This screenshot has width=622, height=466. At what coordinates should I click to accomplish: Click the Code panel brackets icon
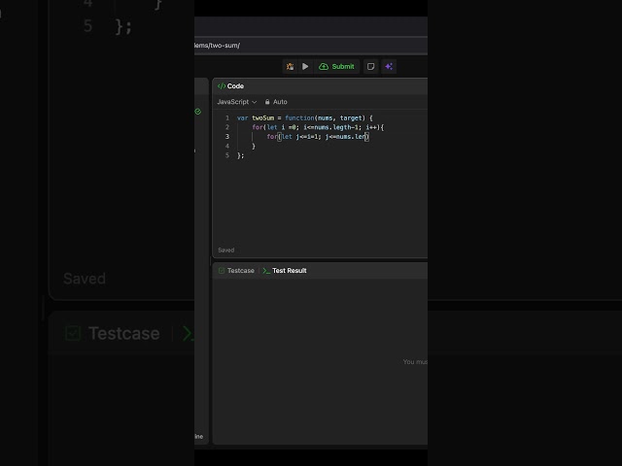(x=222, y=86)
